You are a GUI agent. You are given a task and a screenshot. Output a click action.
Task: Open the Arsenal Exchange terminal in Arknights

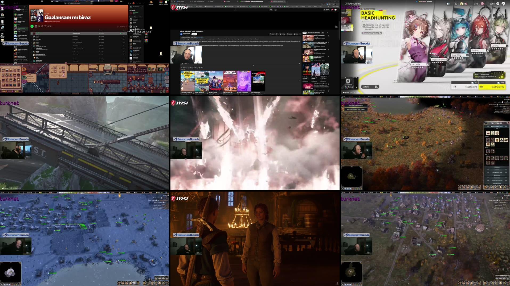click(x=348, y=82)
